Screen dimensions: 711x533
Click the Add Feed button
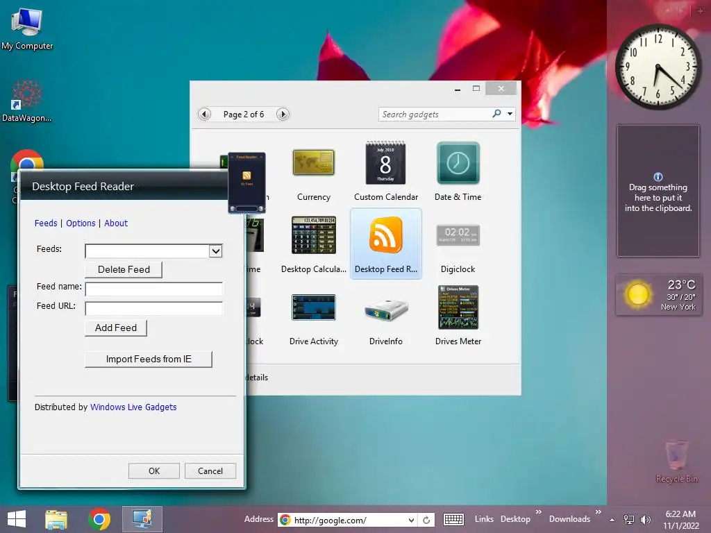[116, 328]
